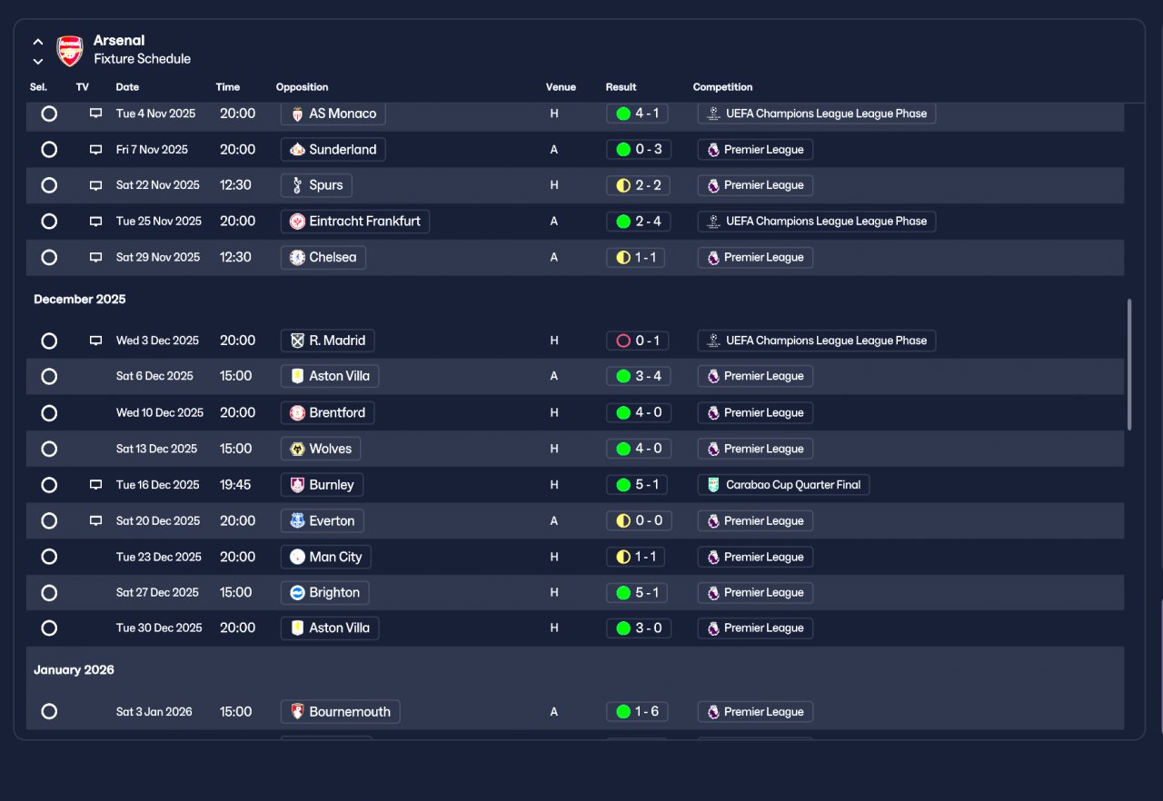Click the Everton club badge
This screenshot has height=801, width=1163.
click(297, 520)
